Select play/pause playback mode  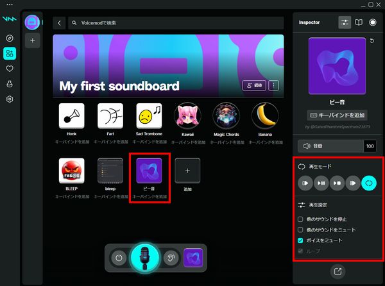pos(321,183)
